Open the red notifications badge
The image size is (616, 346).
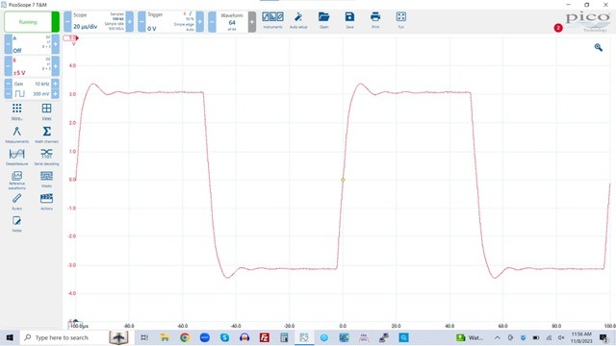558,28
